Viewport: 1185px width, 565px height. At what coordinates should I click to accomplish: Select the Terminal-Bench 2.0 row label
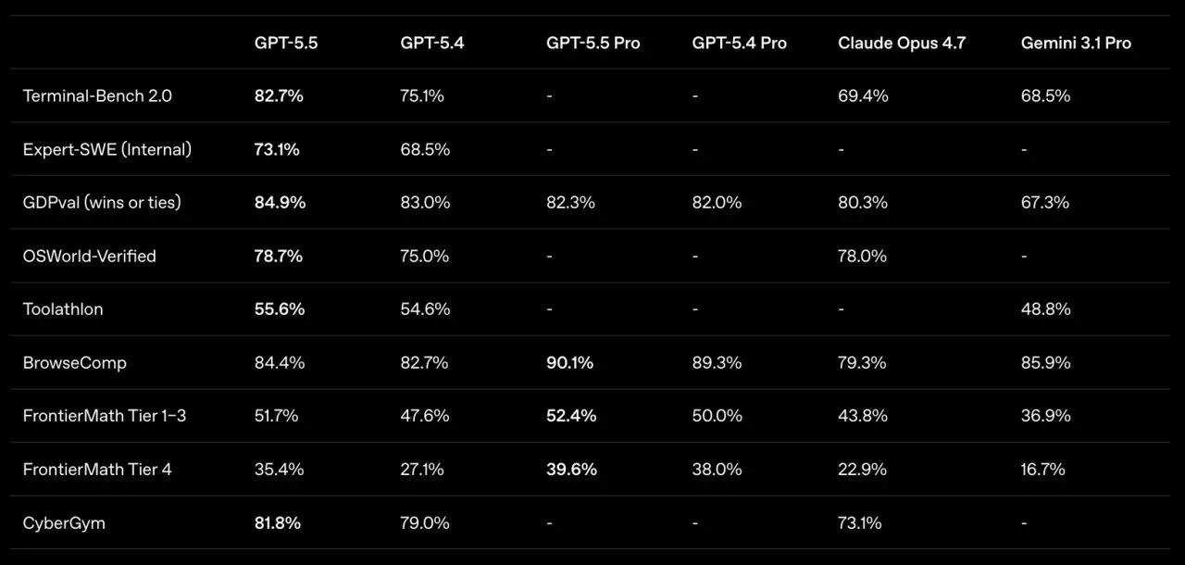(97, 95)
